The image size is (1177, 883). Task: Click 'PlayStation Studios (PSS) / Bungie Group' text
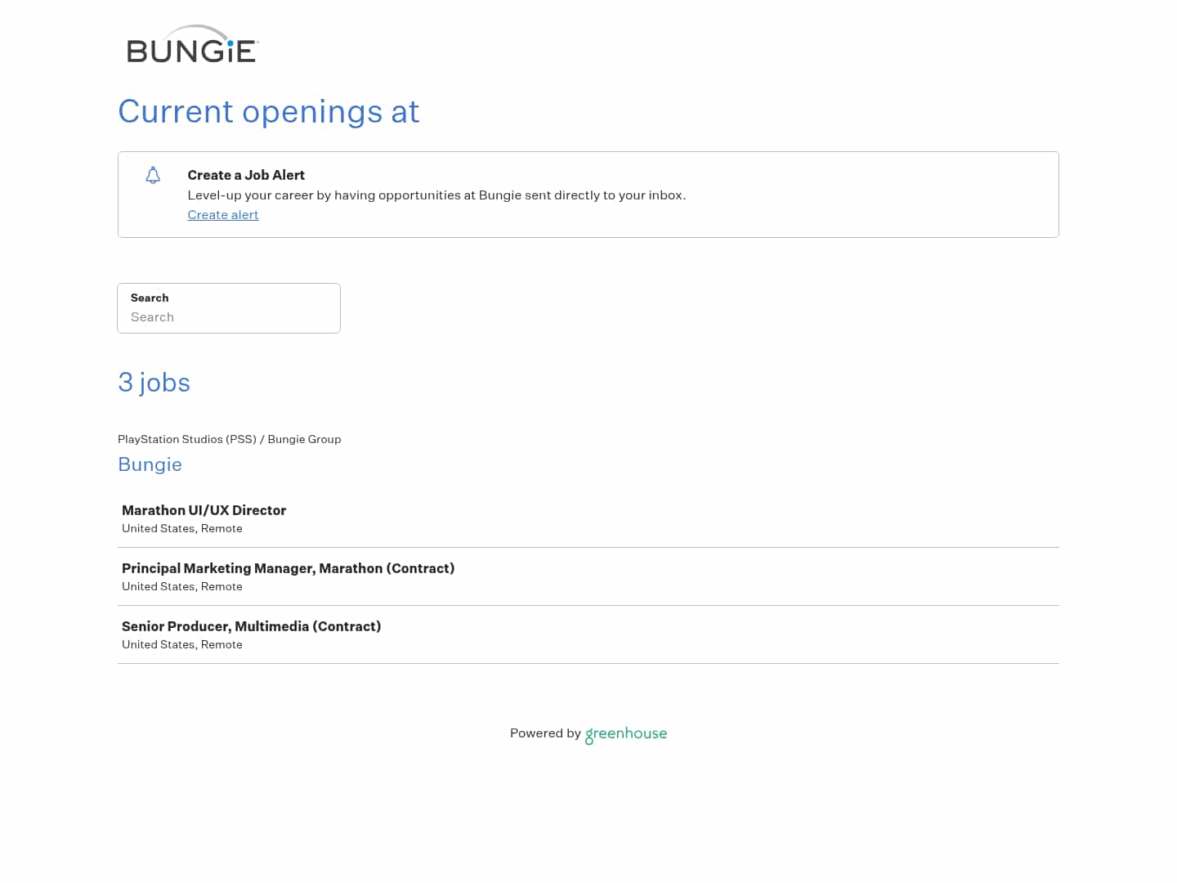point(230,439)
